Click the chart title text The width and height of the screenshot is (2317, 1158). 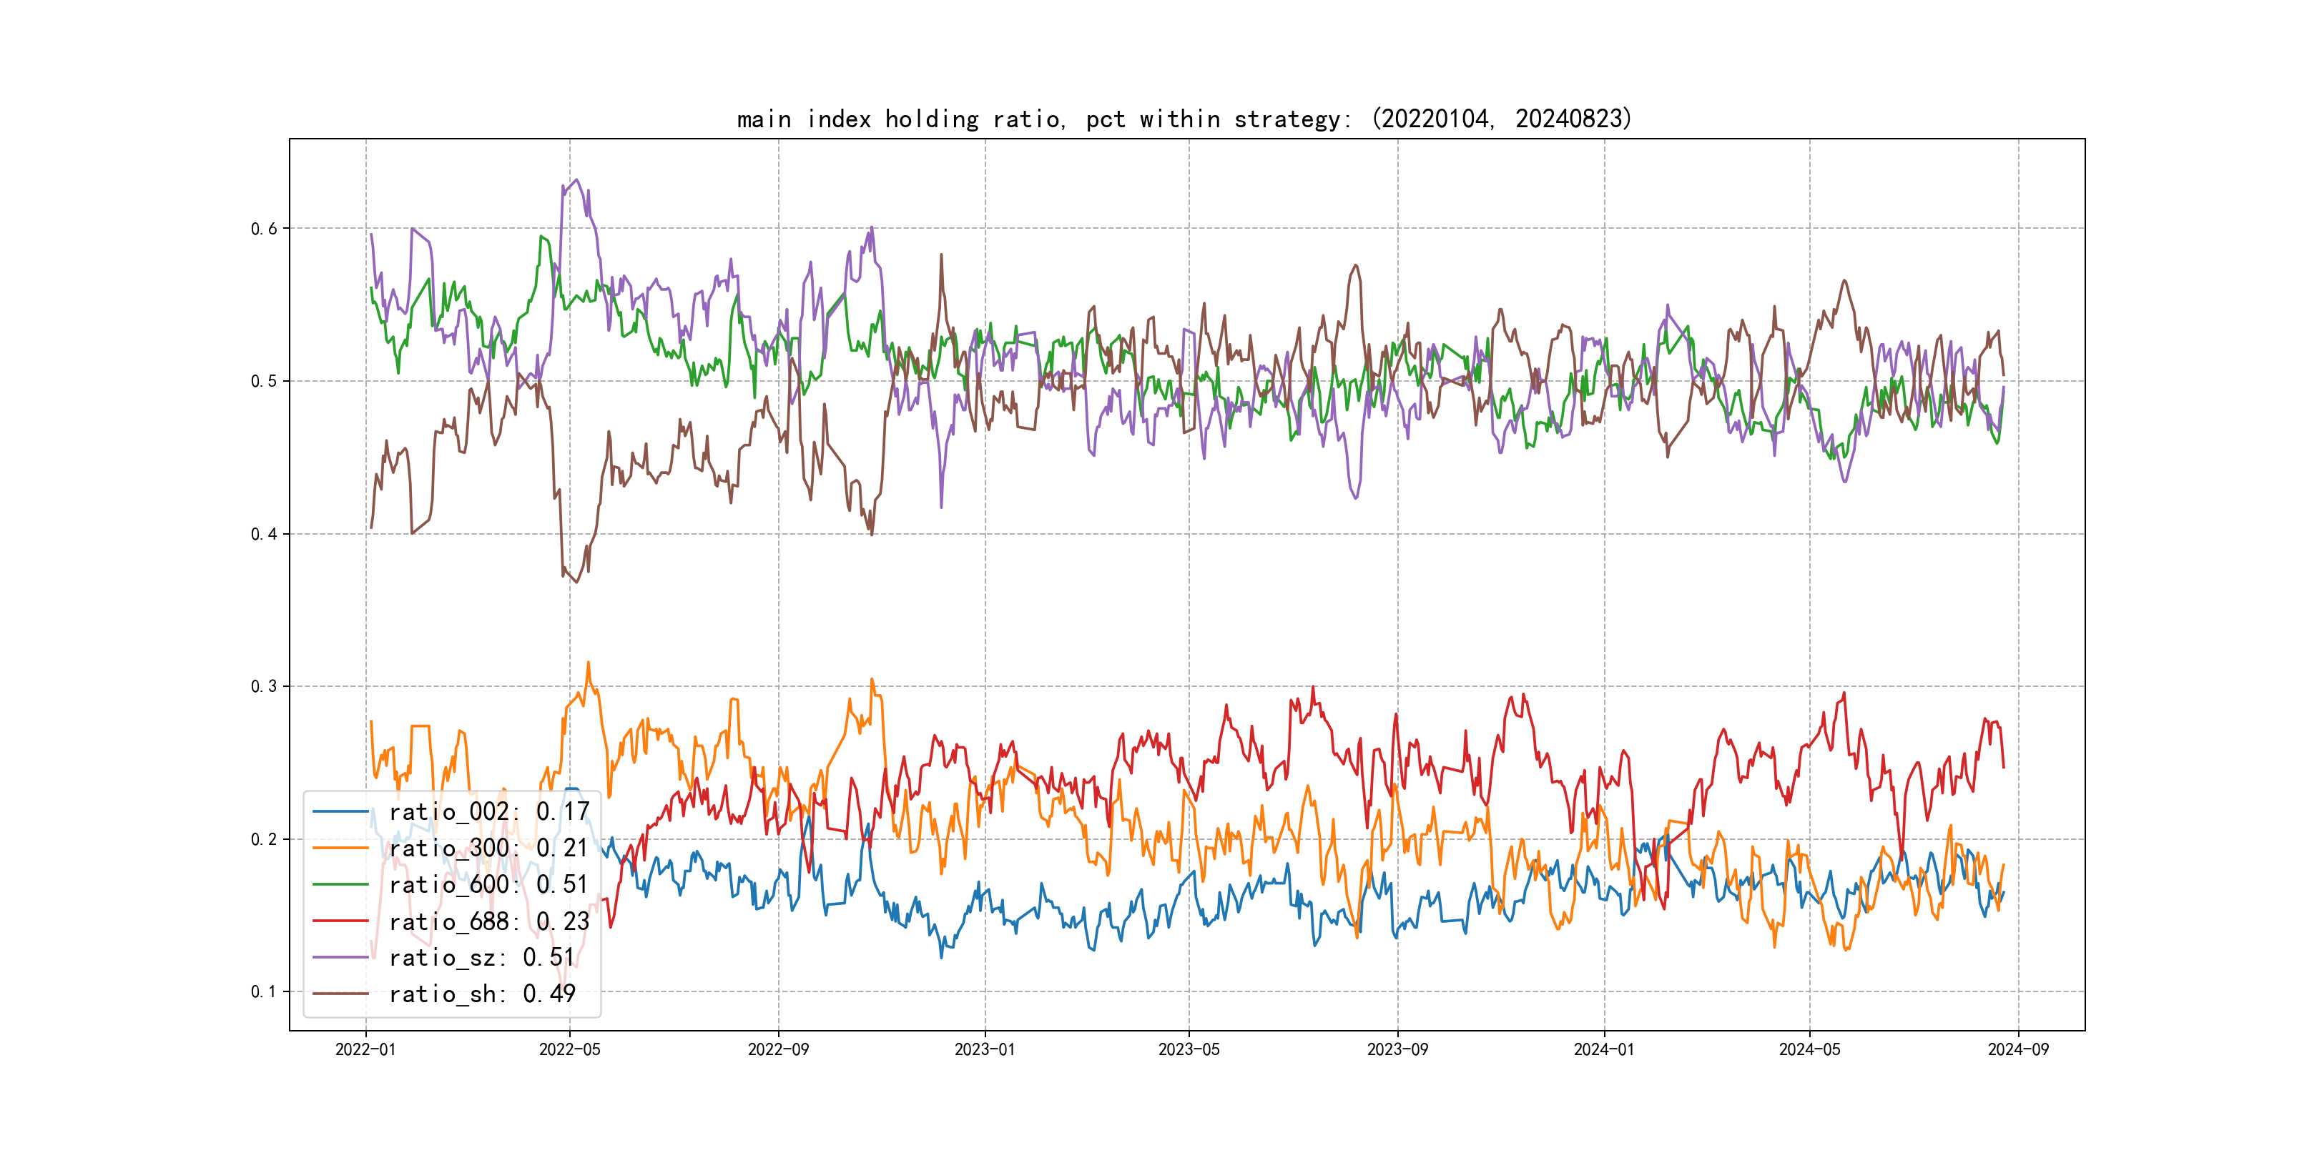point(1184,119)
